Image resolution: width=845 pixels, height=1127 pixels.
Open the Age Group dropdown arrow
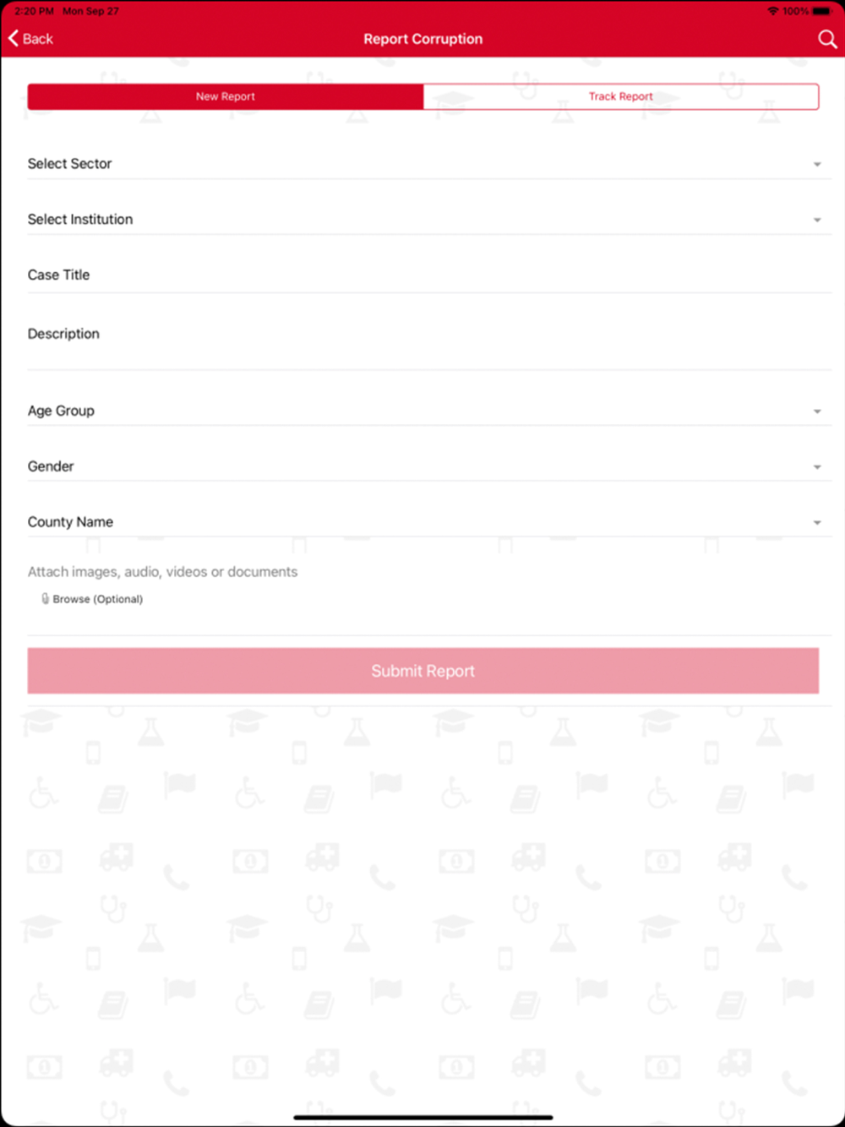(x=817, y=411)
